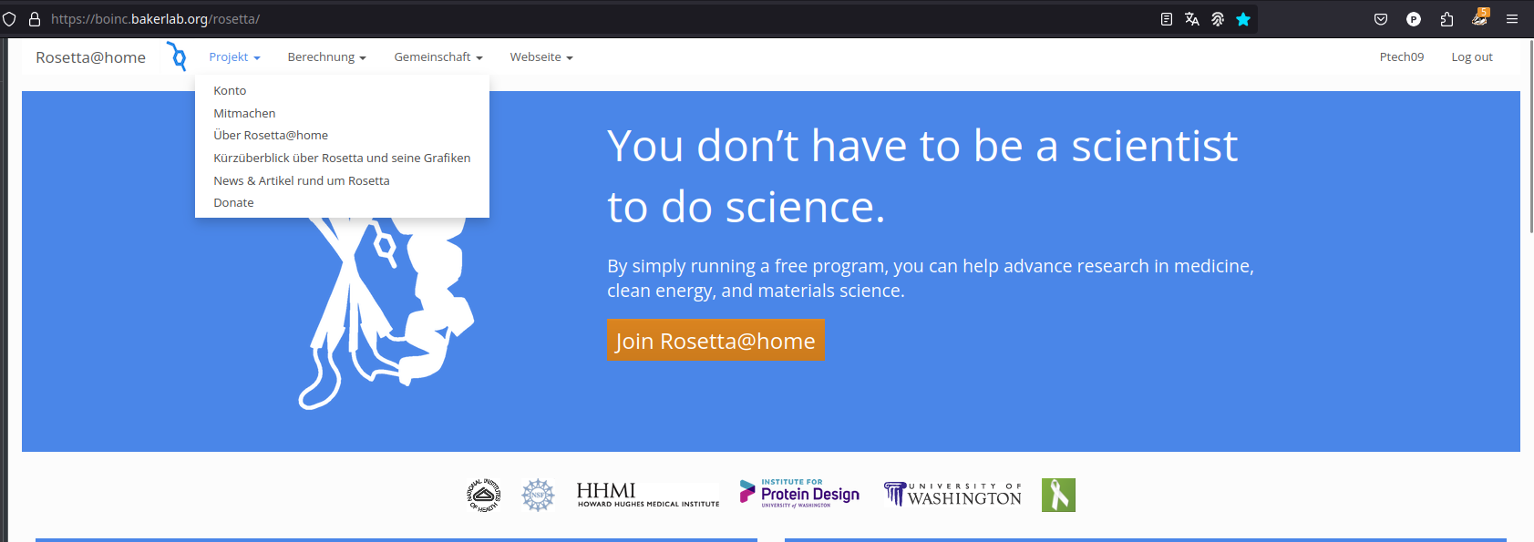Open the reader view icon in address bar
Screen dimensions: 1534x542
(x=1166, y=19)
